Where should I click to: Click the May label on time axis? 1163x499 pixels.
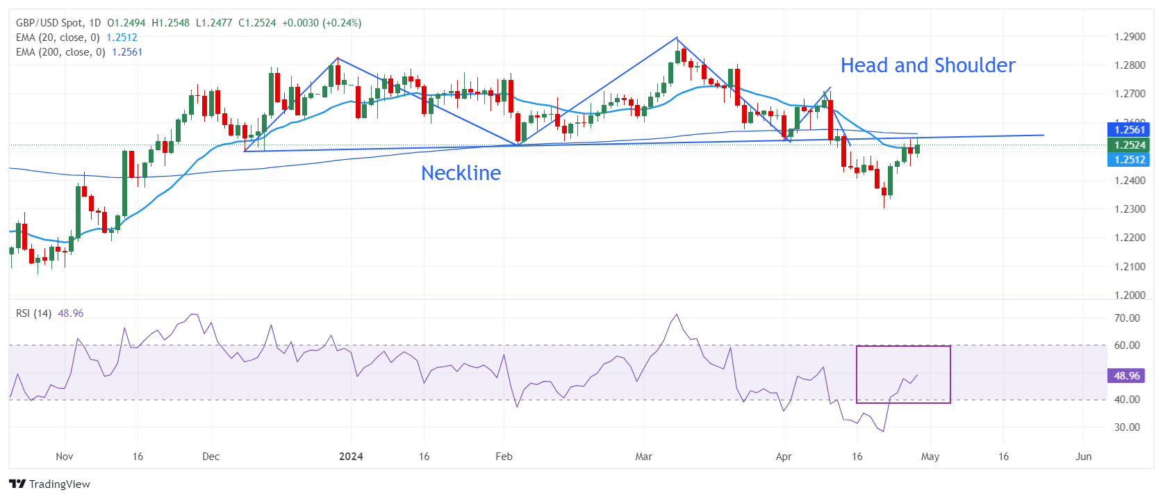click(930, 457)
